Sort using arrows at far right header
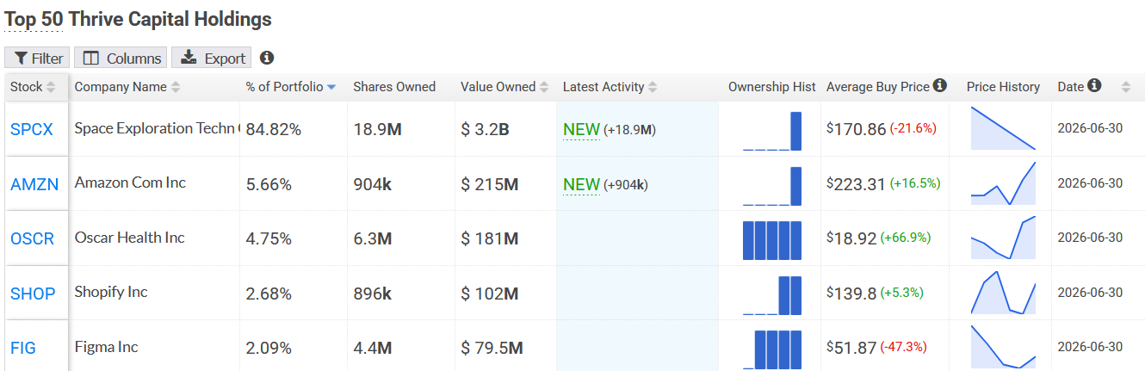Image resolution: width=1145 pixels, height=371 pixels. 1125,87
